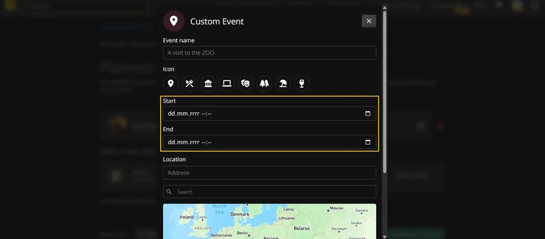Click the Moscow label on the map
The height and width of the screenshot is (239, 545).
point(337,208)
